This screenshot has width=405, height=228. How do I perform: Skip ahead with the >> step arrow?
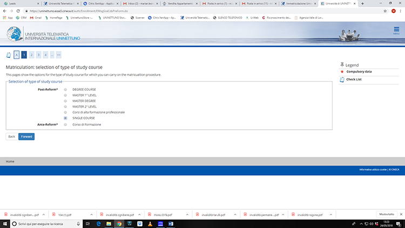click(59, 55)
